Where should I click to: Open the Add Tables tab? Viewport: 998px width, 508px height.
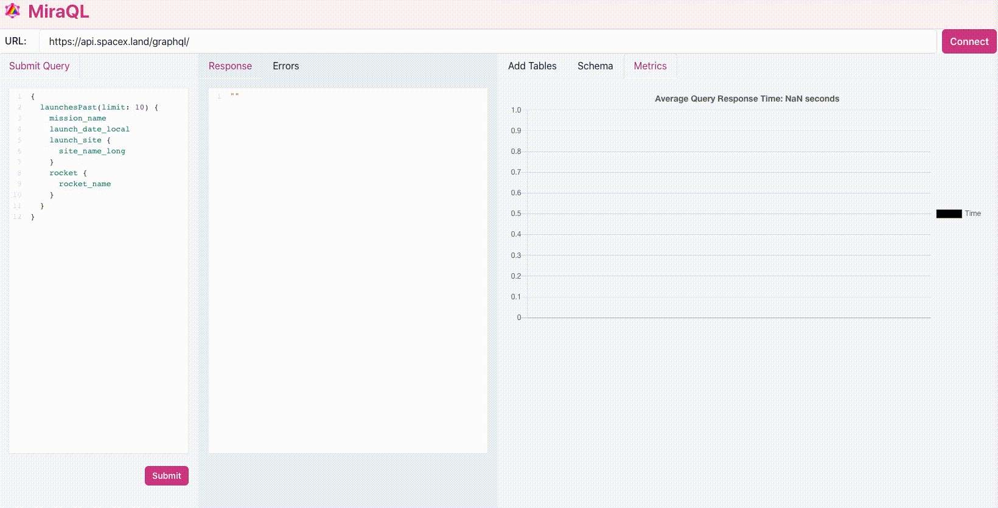pos(532,66)
